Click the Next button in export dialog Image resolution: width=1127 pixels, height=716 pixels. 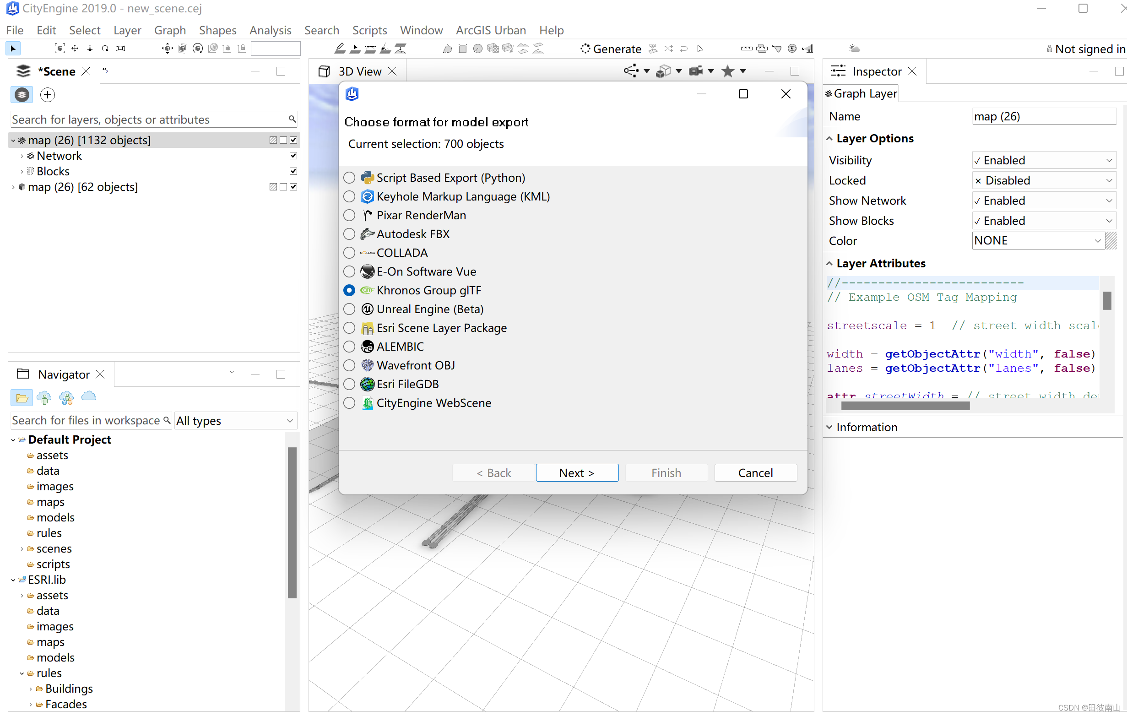pos(577,472)
